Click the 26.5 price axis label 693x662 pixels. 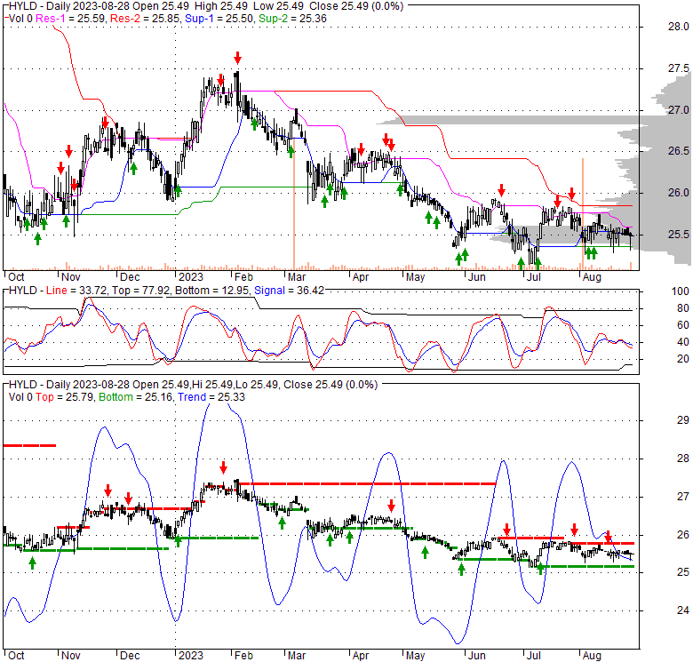coord(678,151)
